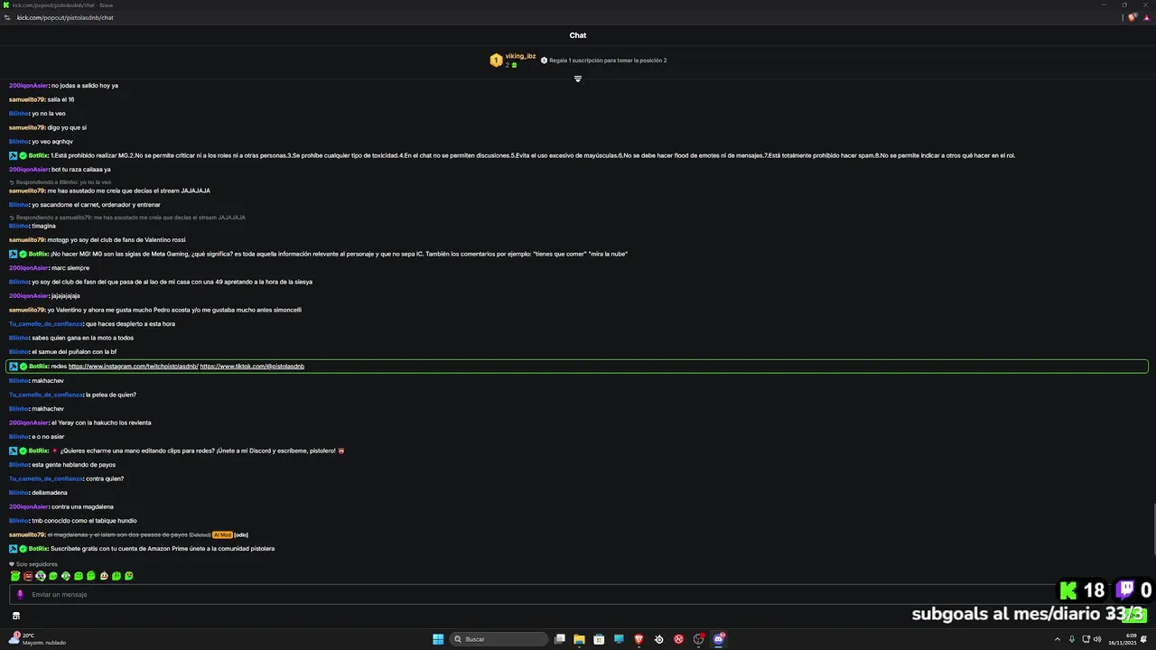Collapse the leaderboard with the arrow under viking_ibz
Screen dimensions: 1156x650
578,79
